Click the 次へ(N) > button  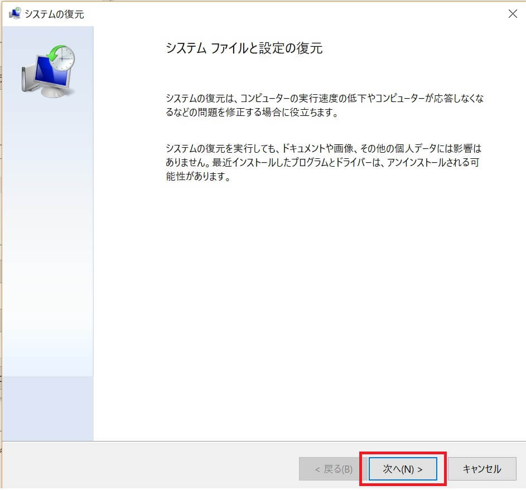[x=403, y=469]
